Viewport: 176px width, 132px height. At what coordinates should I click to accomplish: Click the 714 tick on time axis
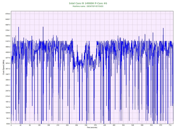pos(170,125)
